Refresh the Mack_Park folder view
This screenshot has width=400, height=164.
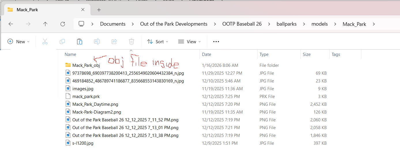coord(63,24)
